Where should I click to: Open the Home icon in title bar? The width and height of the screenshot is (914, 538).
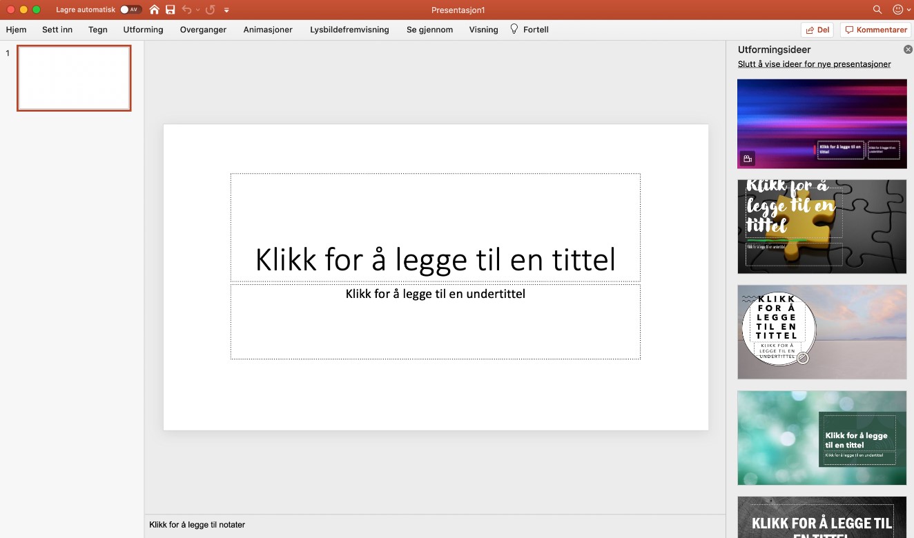tap(155, 10)
